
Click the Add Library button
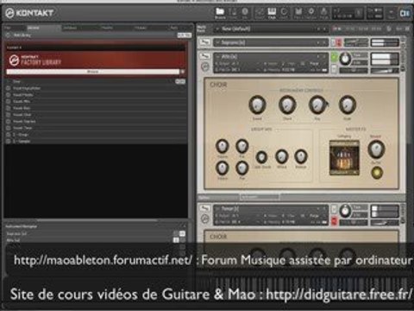(x=22, y=35)
